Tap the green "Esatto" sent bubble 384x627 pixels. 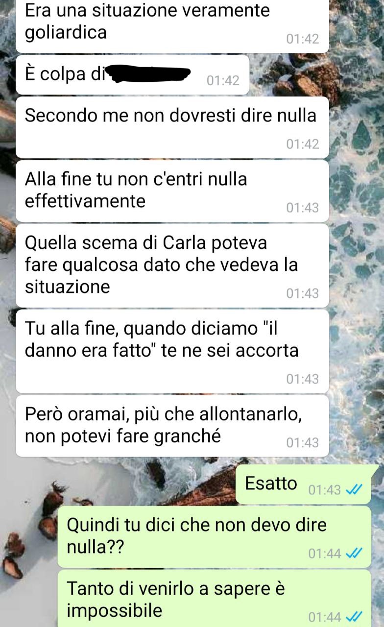[307, 484]
